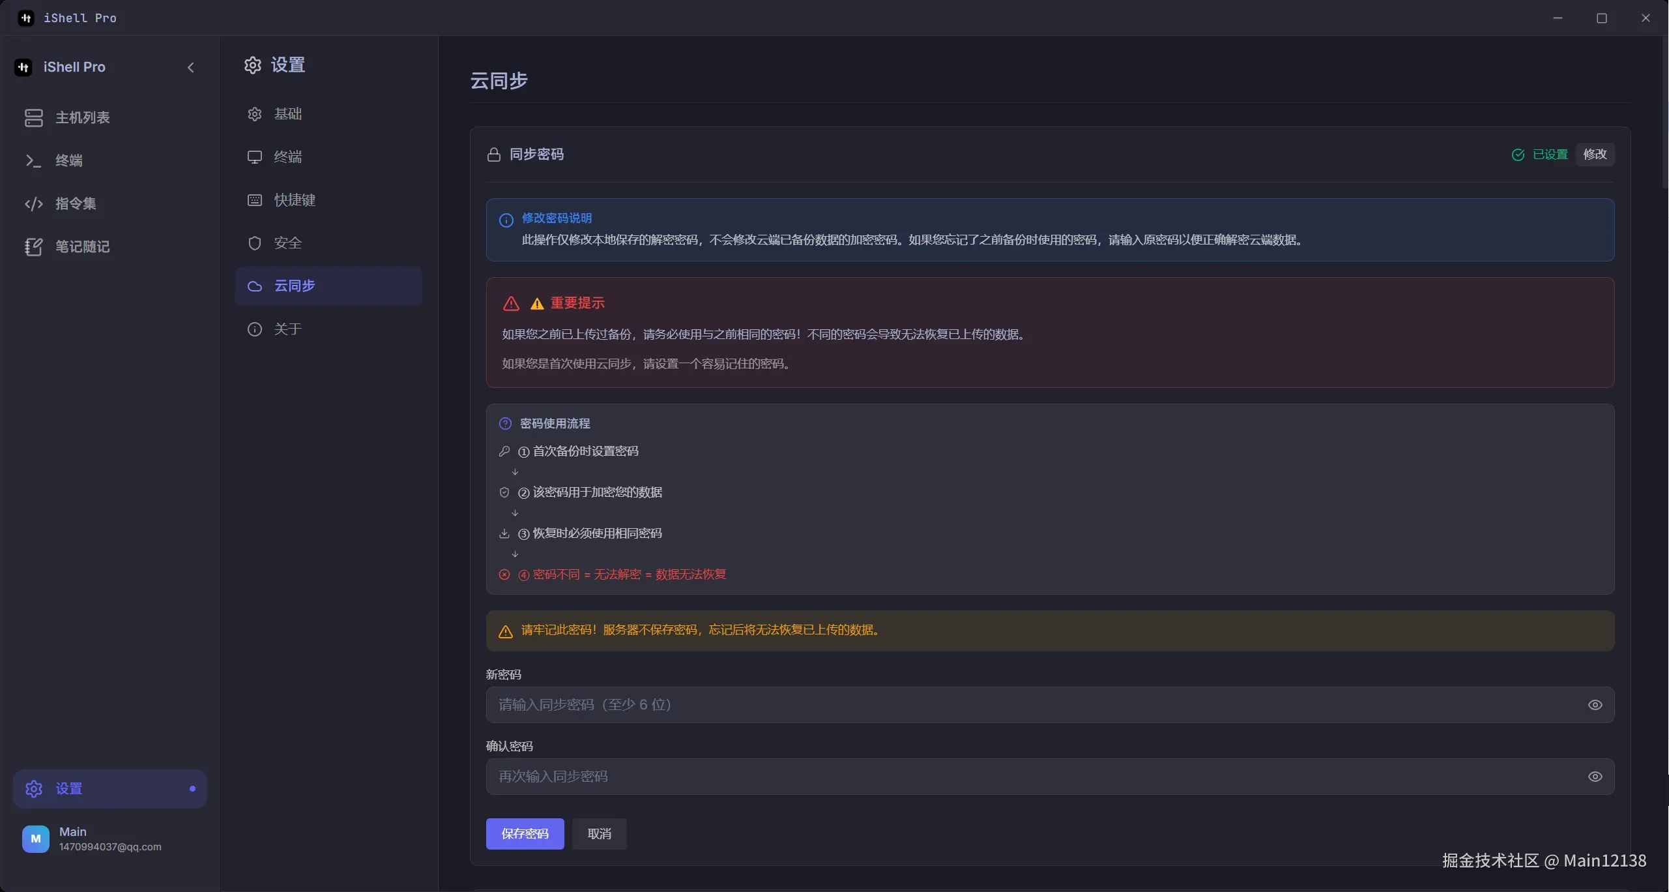Click the 取消 cancel button

(x=598, y=834)
